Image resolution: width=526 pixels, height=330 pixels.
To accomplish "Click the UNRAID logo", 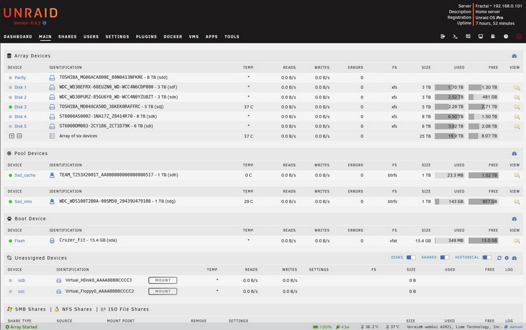I will (30, 13).
